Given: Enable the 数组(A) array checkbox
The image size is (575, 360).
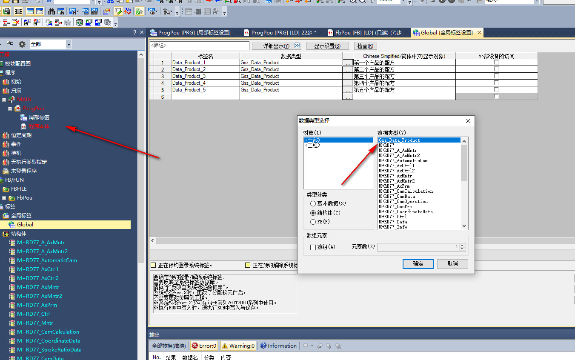Looking at the screenshot, I should tap(313, 247).
